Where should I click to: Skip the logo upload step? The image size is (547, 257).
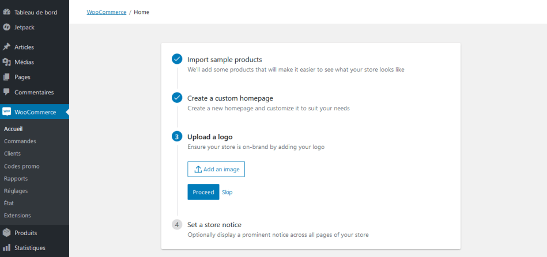coord(227,192)
